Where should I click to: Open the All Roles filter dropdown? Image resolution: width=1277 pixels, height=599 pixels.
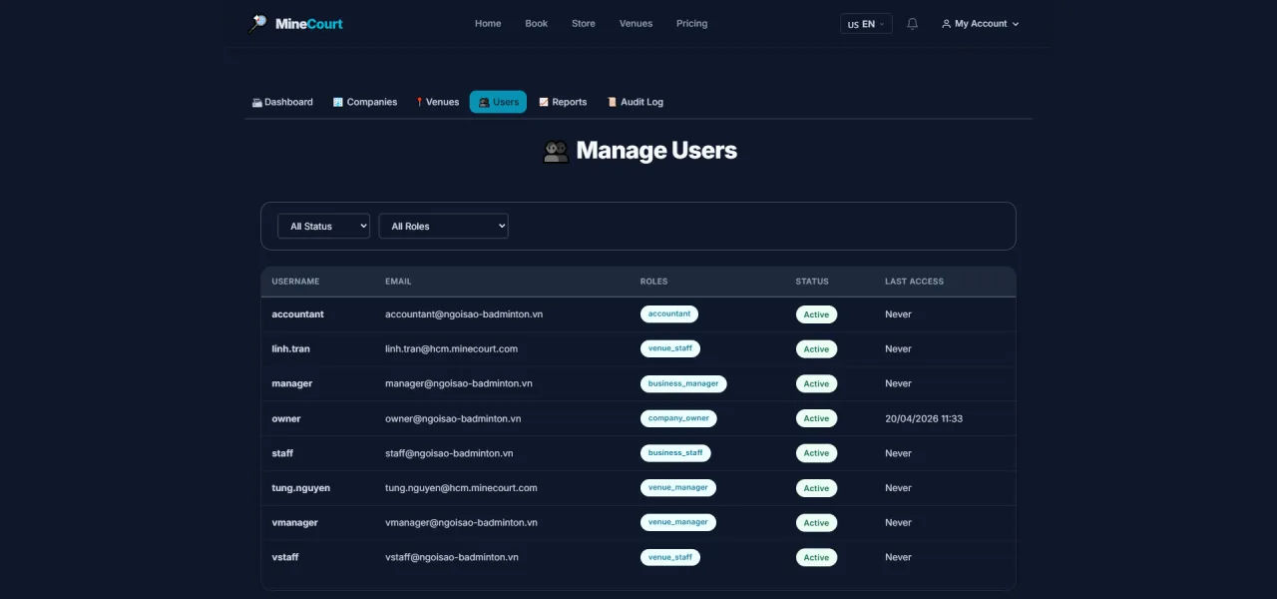coord(443,226)
